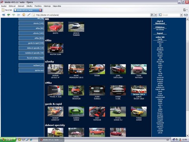Click the Rewind navigation icon
Screen dimensions: 189x142
tap(4, 15)
